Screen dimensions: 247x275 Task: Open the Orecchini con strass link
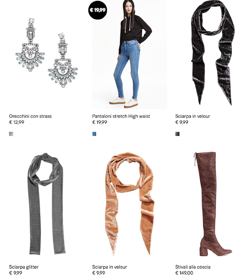[30, 116]
